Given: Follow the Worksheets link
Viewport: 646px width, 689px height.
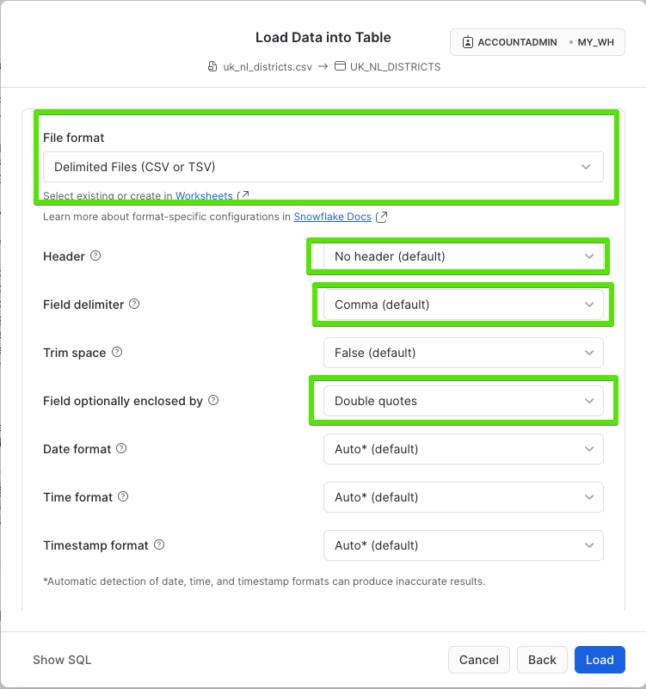Looking at the screenshot, I should point(204,196).
